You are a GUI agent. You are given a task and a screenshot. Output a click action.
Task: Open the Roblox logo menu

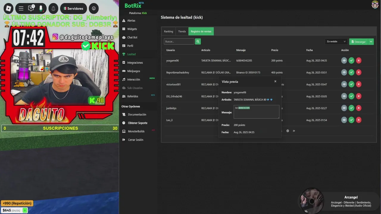pos(8,8)
